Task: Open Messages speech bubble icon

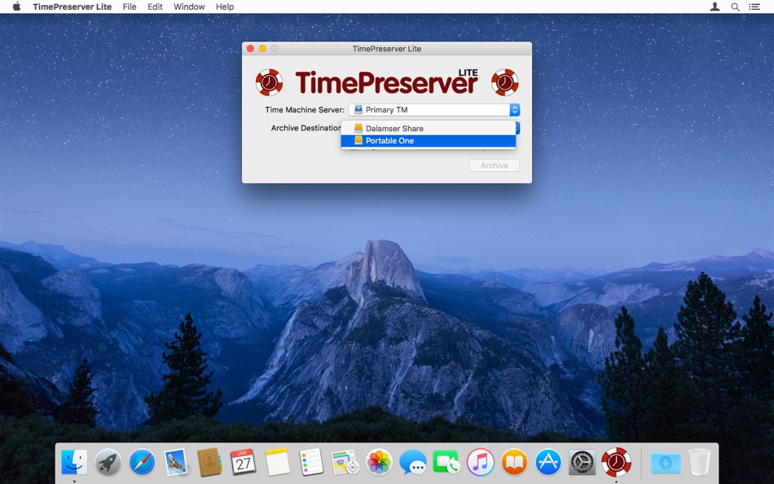Action: pos(413,462)
